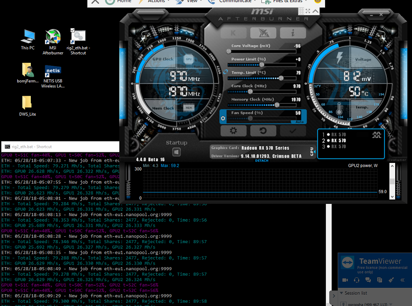Open the TeamViewer Home menu
412x306 pixels.
point(119,1)
